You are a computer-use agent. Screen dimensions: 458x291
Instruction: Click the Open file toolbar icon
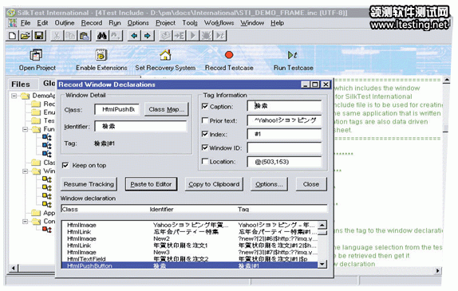26,36
